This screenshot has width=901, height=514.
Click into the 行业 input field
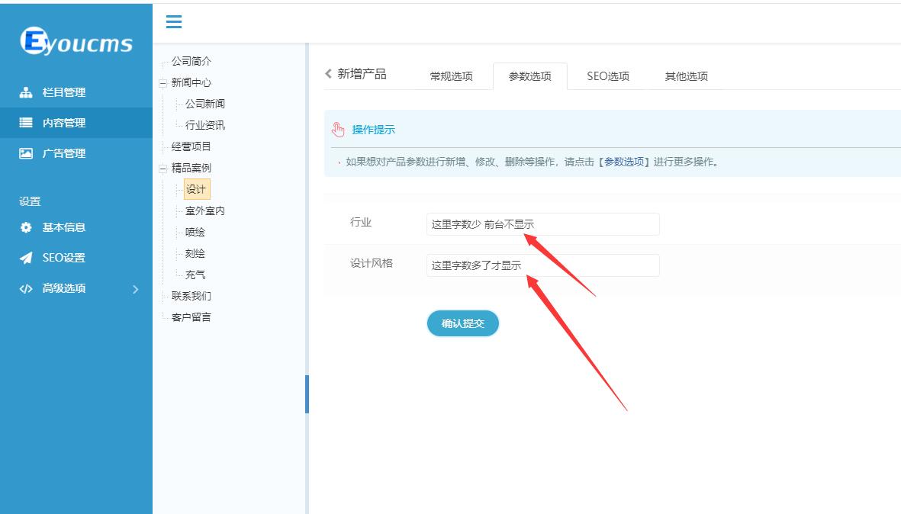(543, 224)
